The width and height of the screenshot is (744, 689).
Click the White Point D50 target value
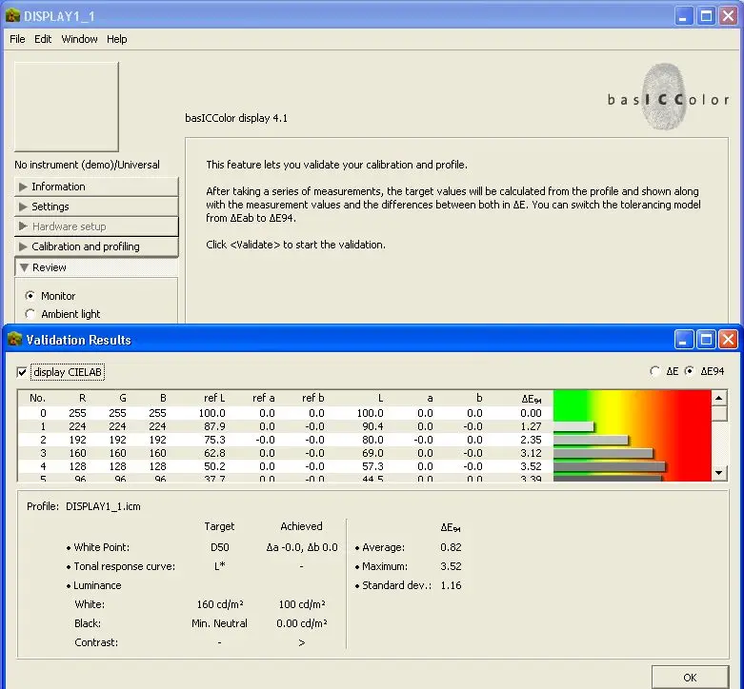[220, 547]
